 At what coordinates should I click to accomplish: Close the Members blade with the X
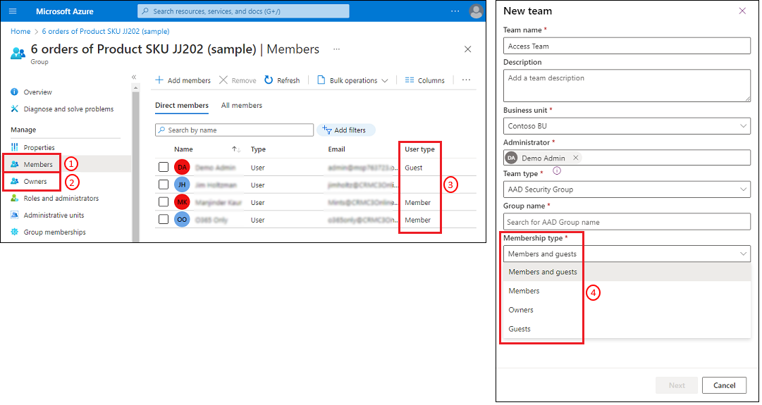point(467,49)
